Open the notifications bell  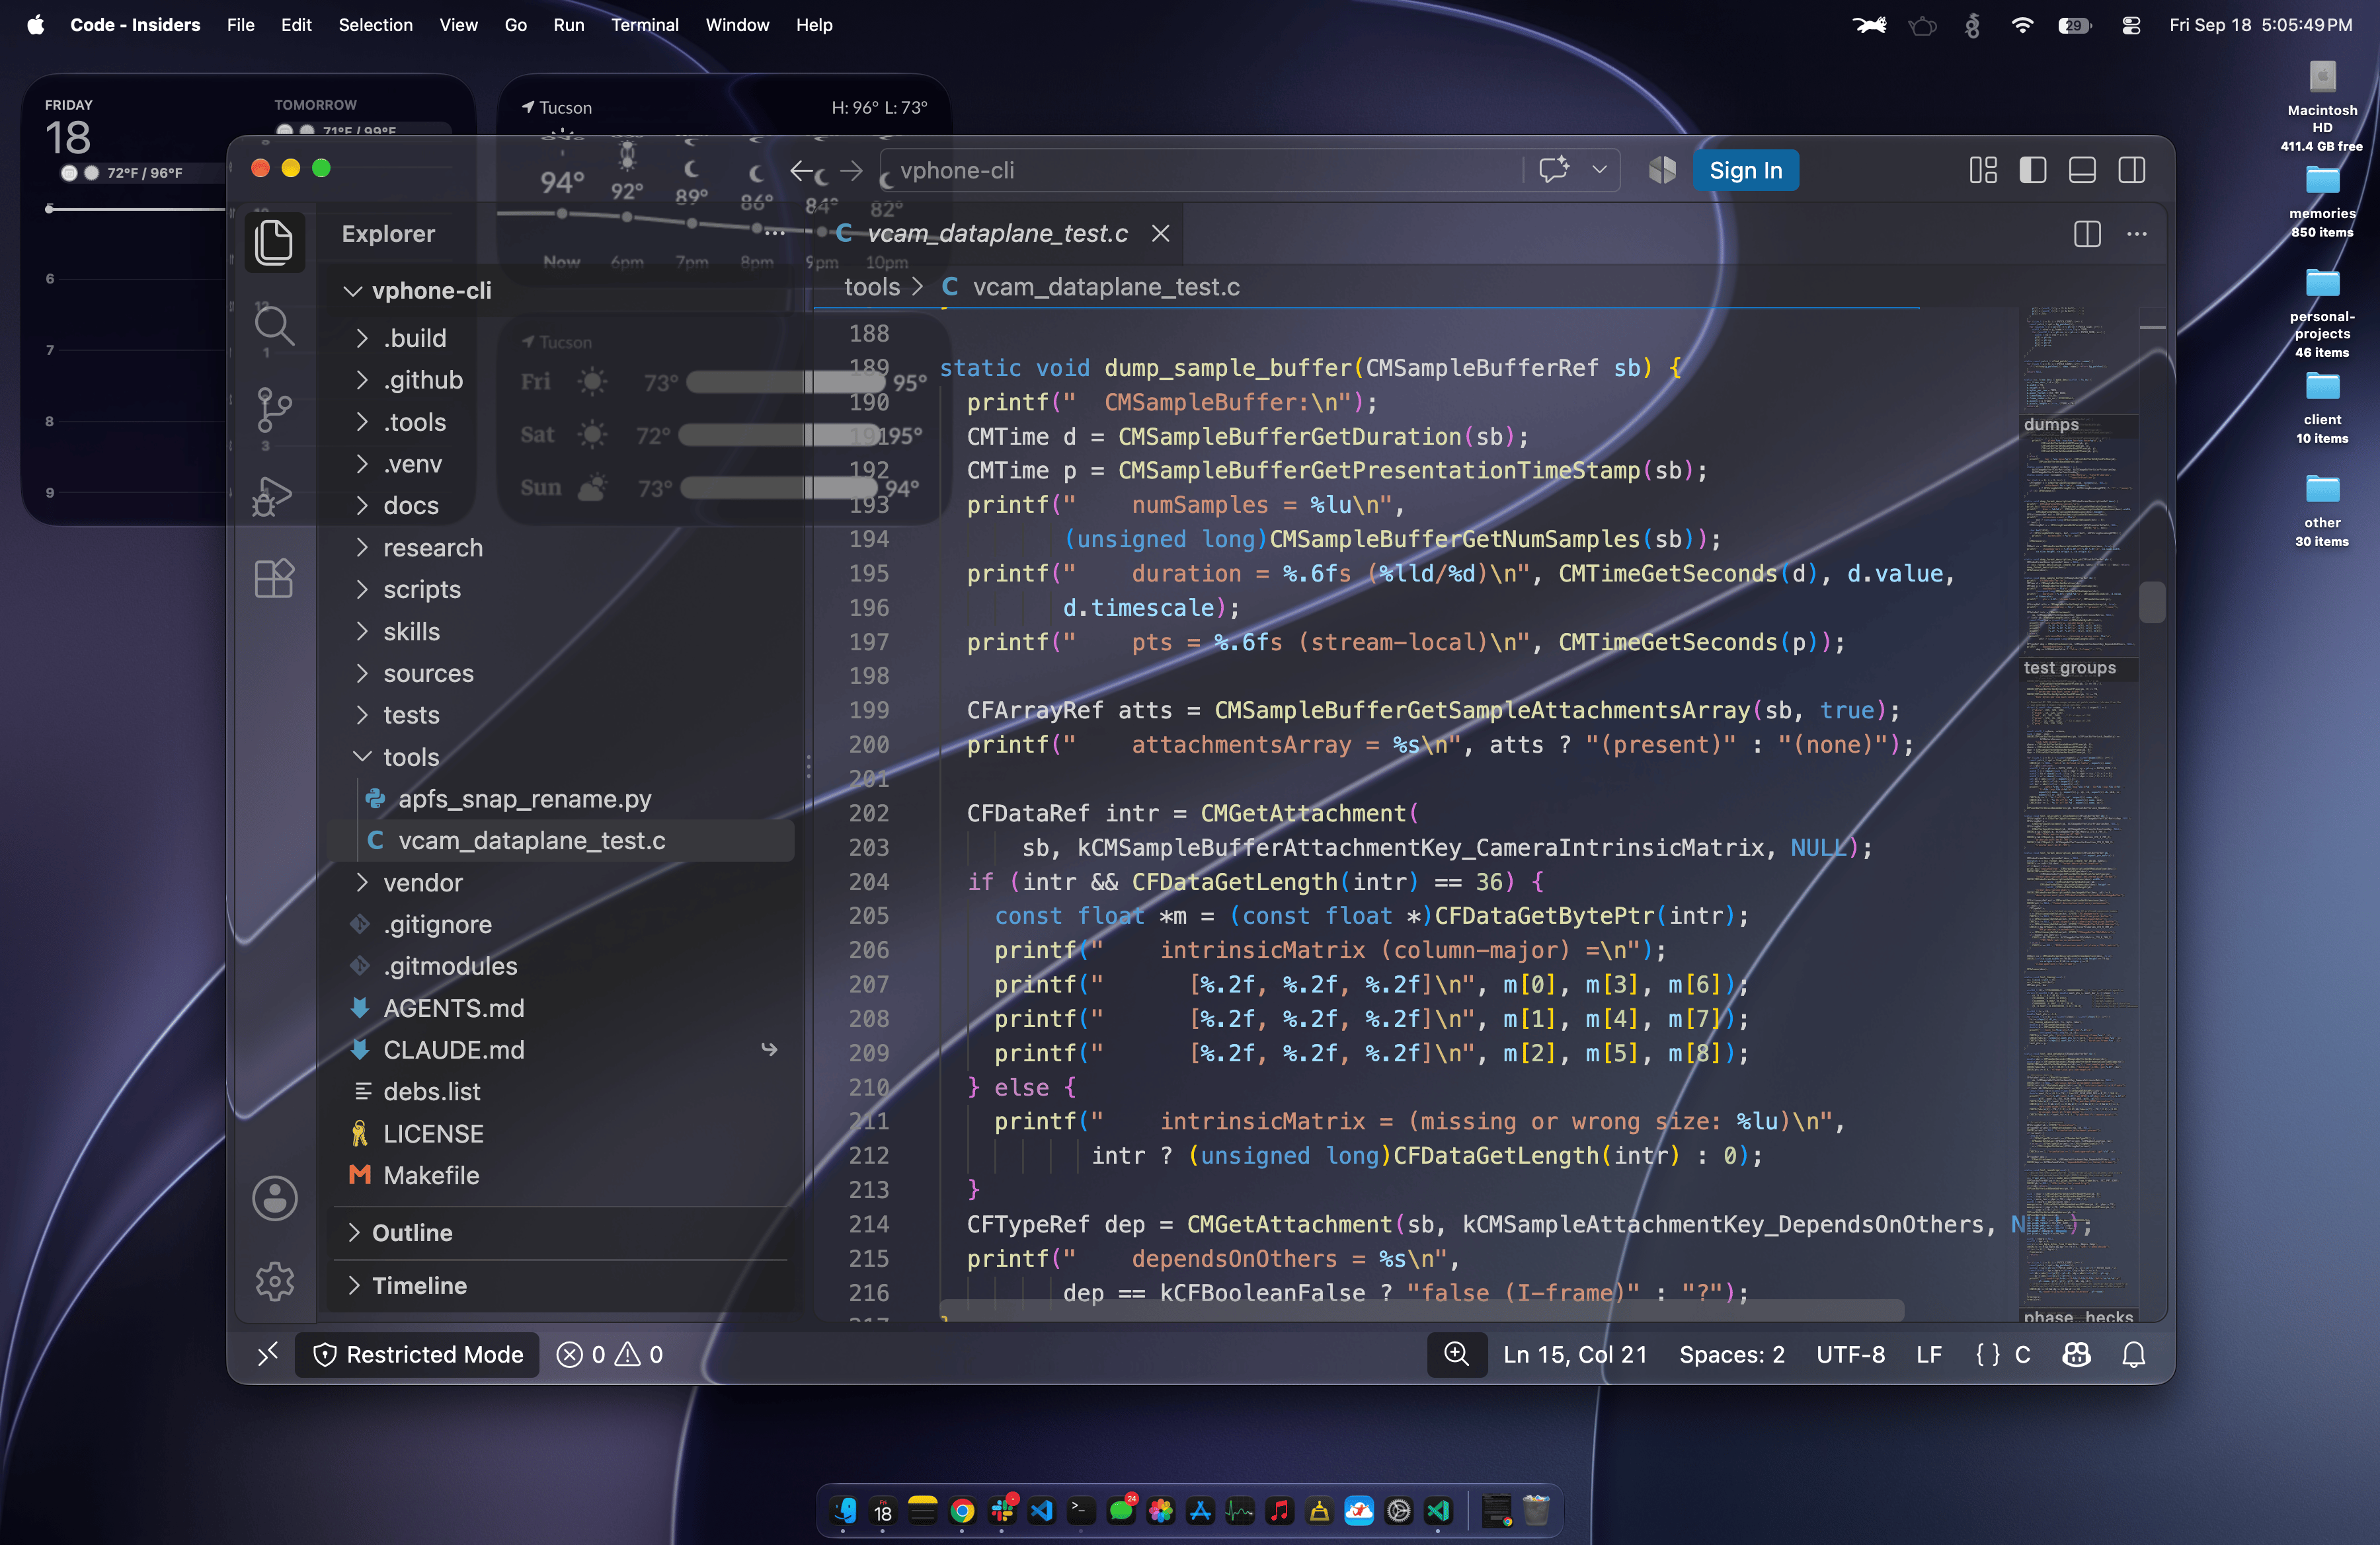tap(2134, 1354)
